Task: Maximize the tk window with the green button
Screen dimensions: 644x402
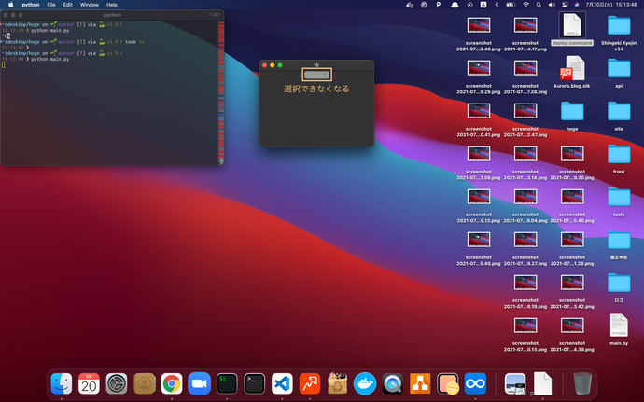Action: (x=280, y=65)
